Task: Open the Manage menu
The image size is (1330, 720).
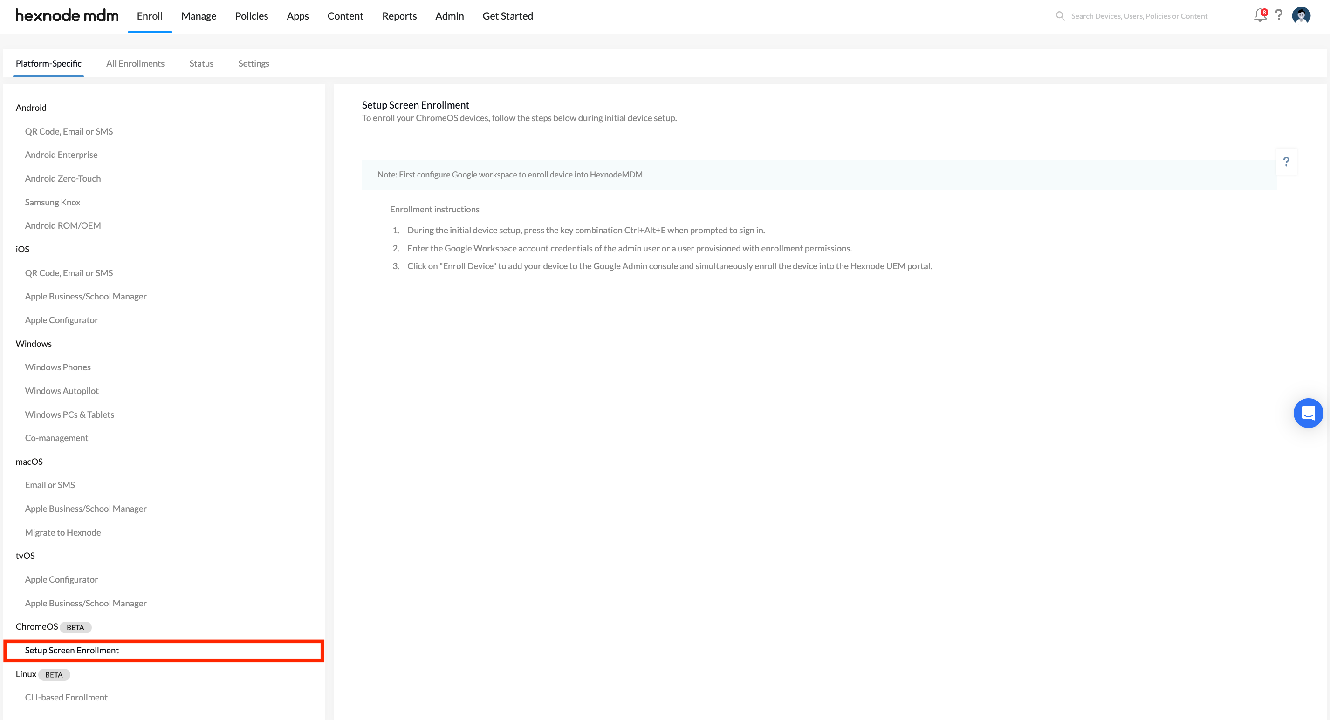Action: (199, 16)
